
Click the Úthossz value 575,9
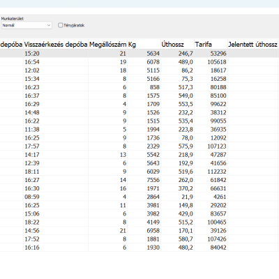186,146
